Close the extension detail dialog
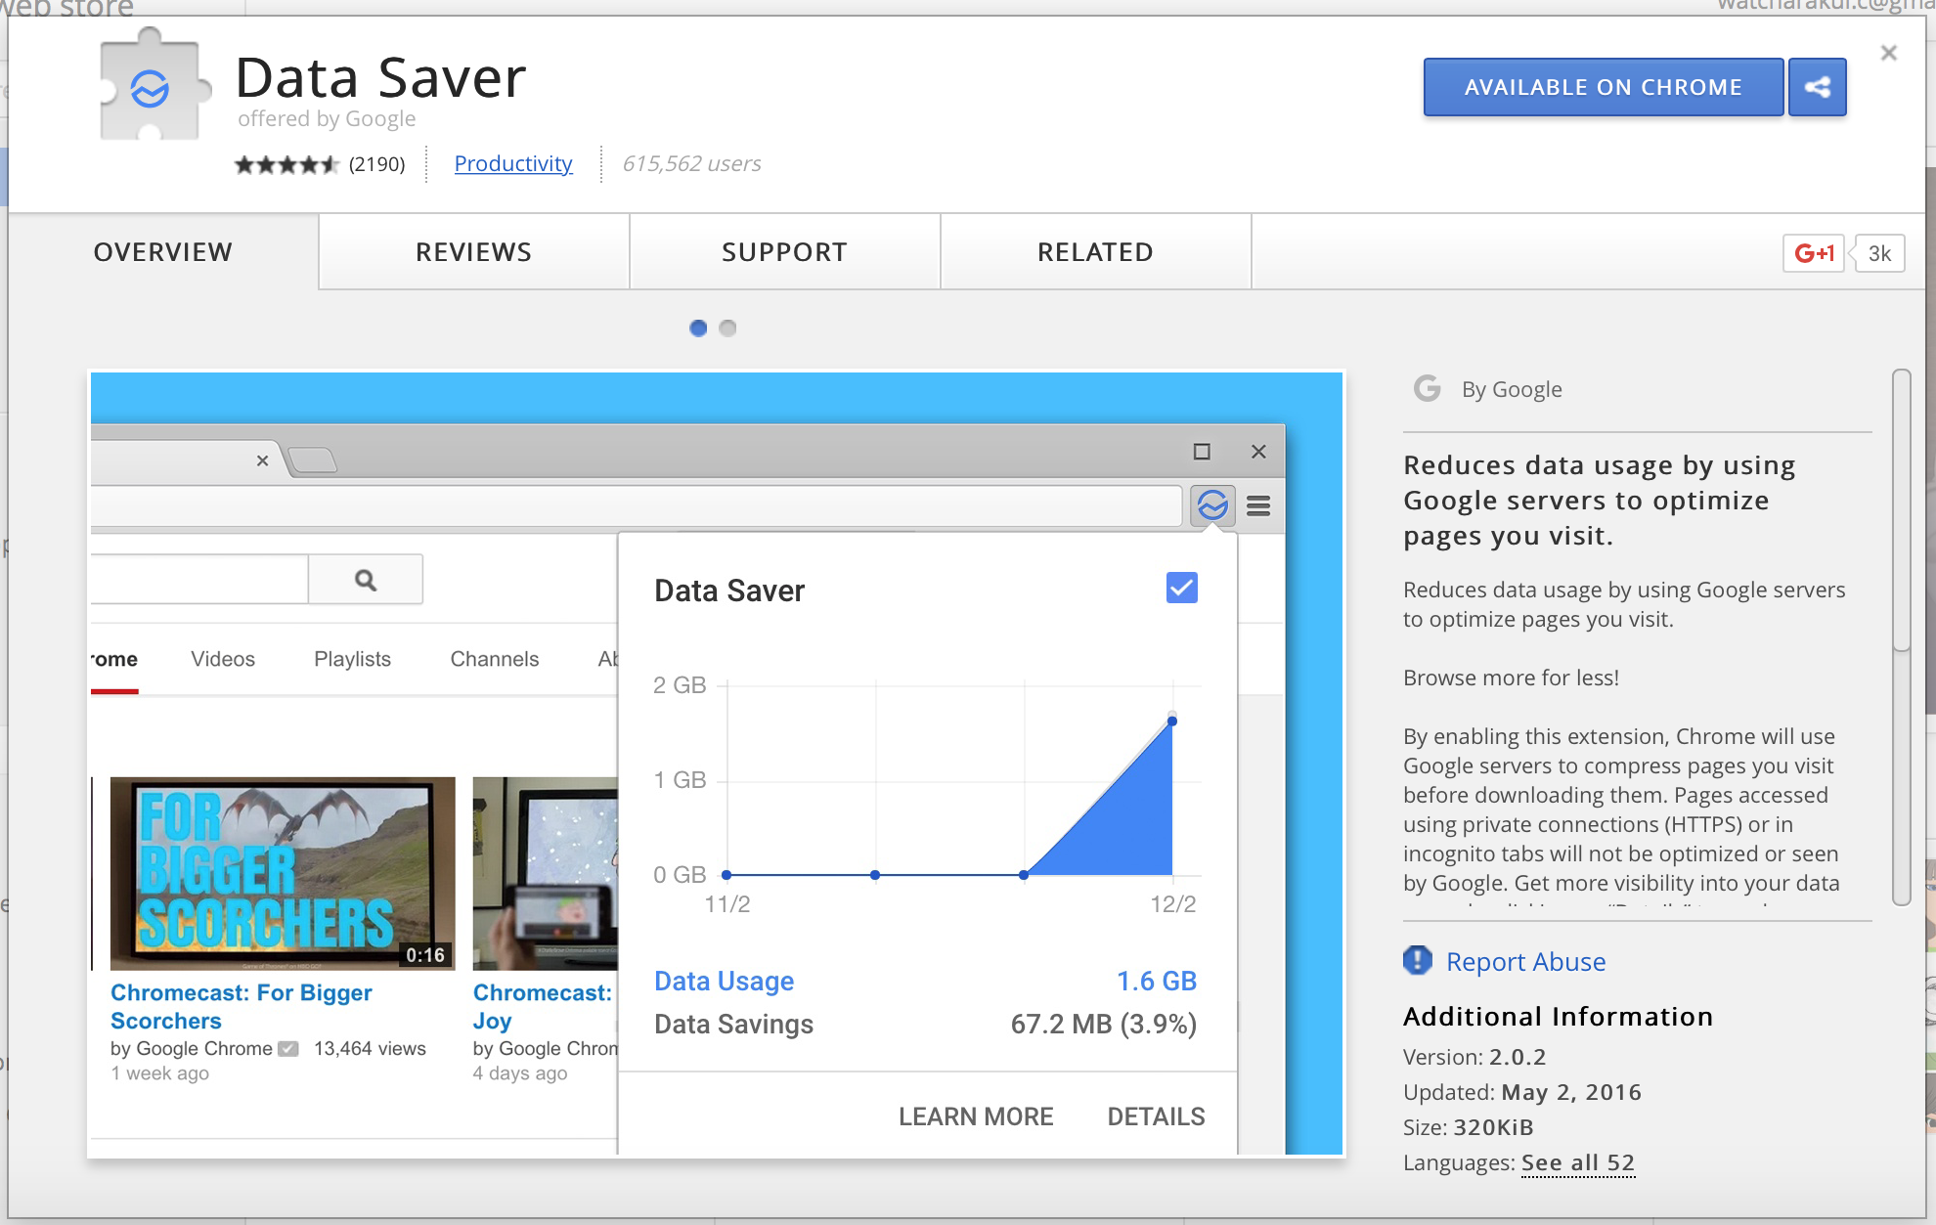This screenshot has height=1225, width=1936. (x=1889, y=53)
